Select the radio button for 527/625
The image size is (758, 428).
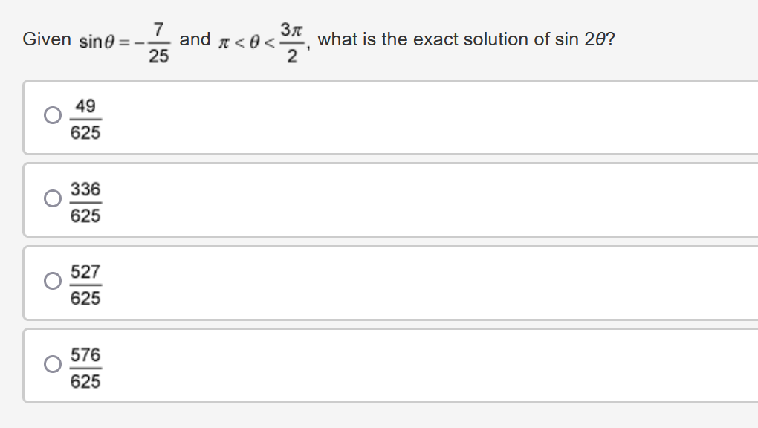[51, 282]
